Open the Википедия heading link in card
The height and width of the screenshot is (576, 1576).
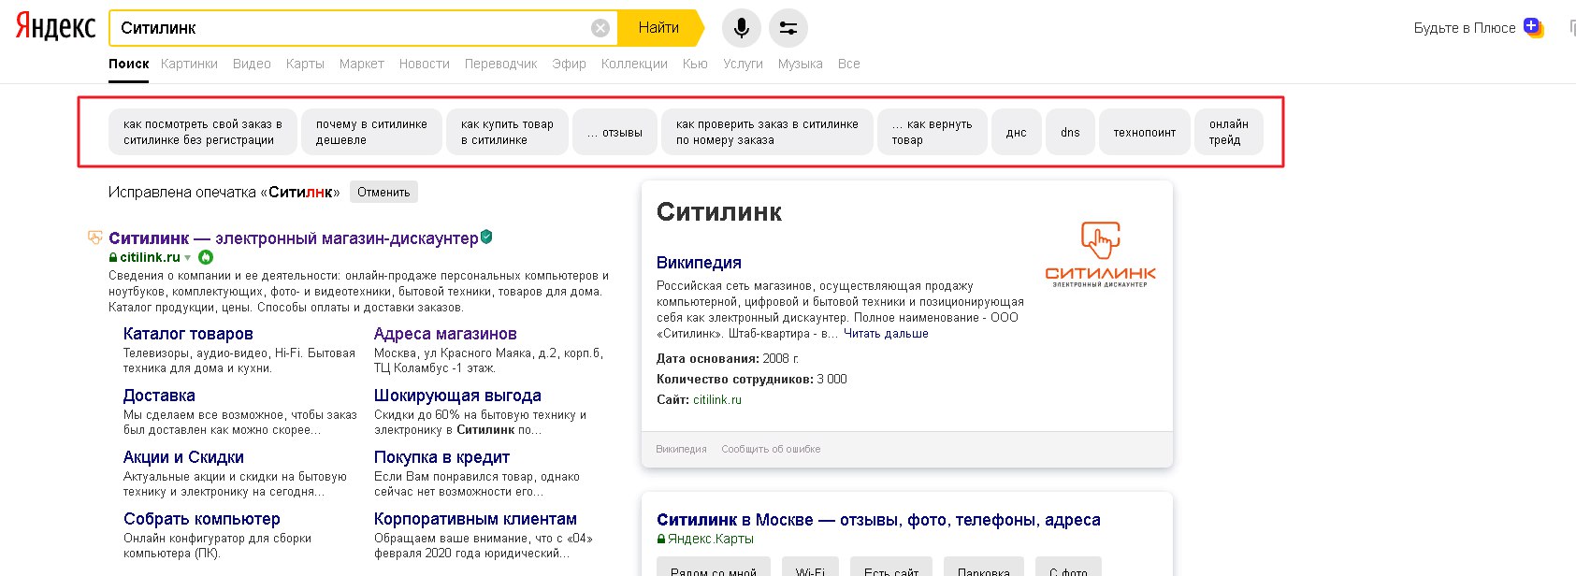(699, 263)
